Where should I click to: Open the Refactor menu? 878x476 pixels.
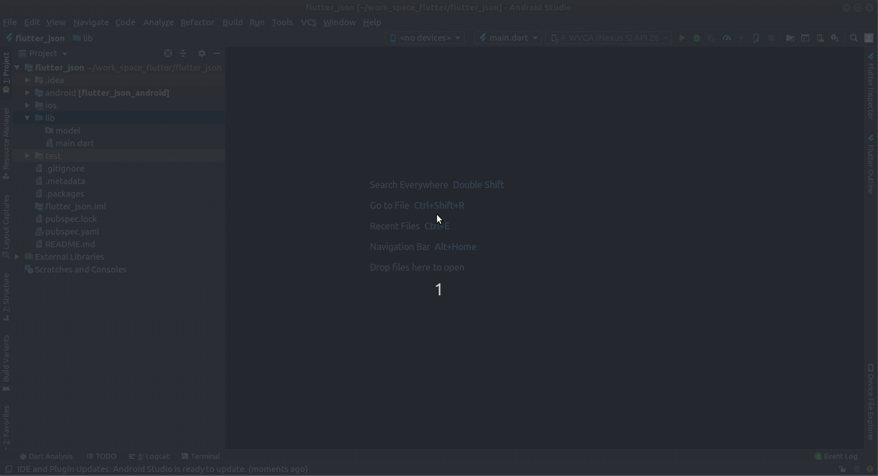coord(197,22)
